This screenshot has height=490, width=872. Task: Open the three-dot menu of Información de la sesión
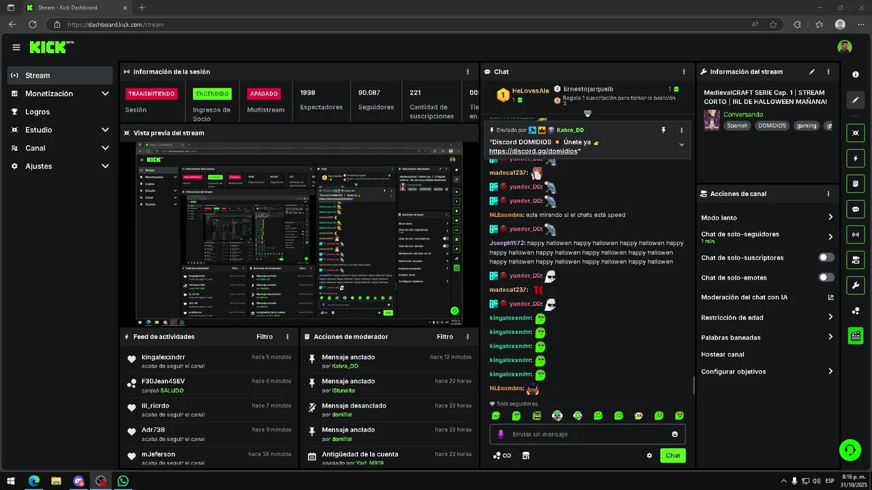(x=467, y=71)
